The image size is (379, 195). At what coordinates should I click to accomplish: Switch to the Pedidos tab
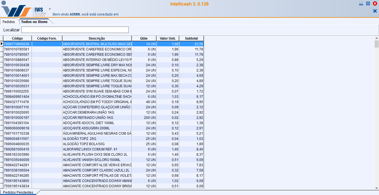[x=9, y=22]
